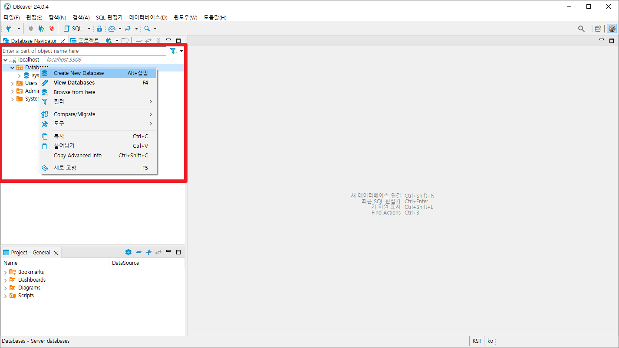Focus the object name filter field

point(84,51)
